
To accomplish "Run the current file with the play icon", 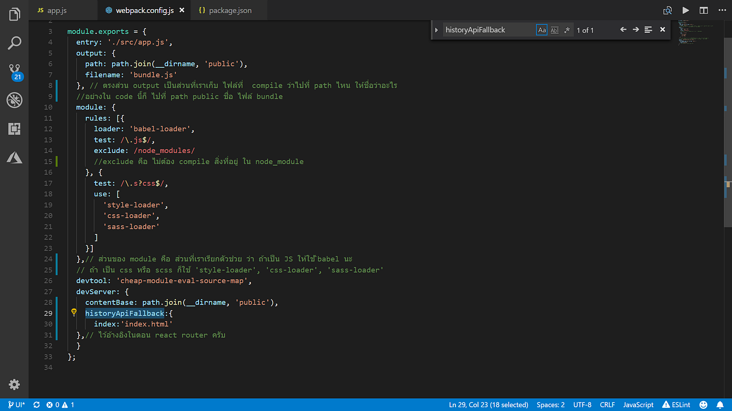I will click(x=686, y=10).
